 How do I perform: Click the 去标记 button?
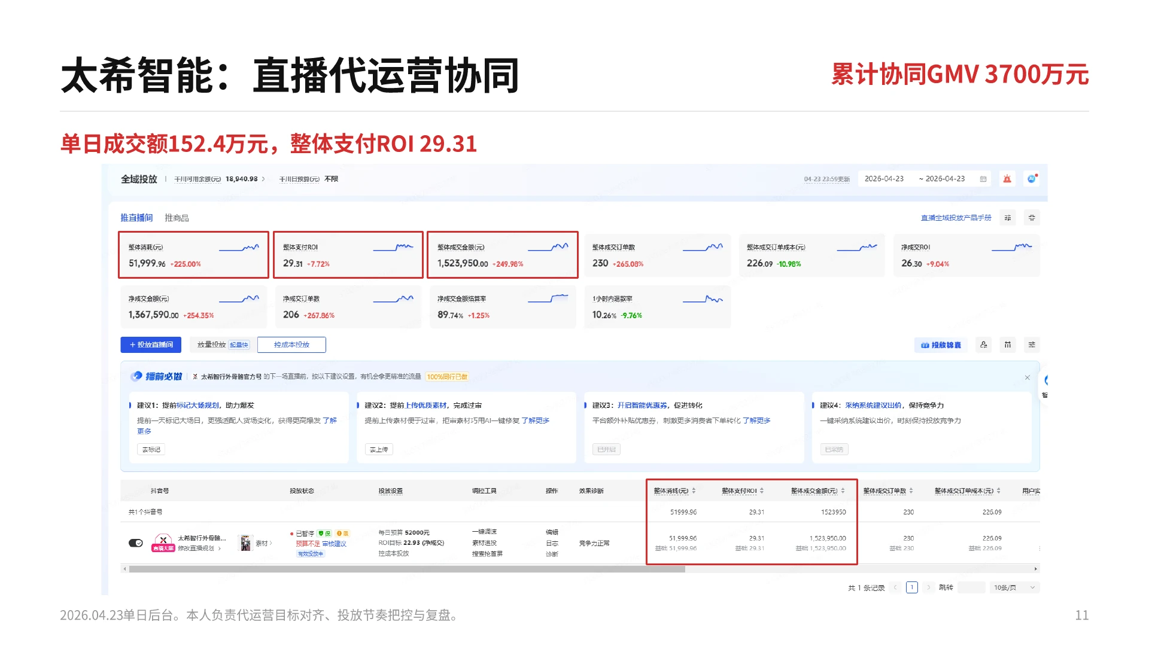coord(151,449)
